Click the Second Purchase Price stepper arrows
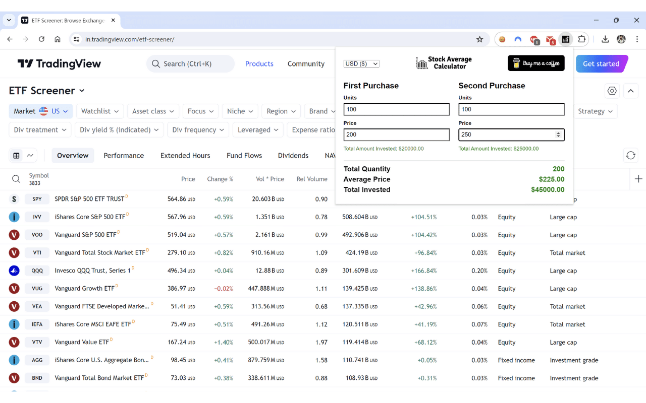 [558, 135]
